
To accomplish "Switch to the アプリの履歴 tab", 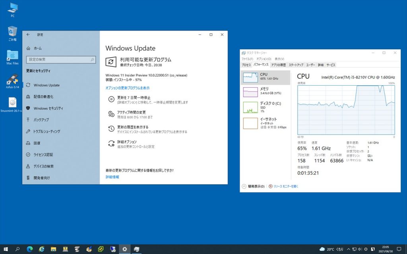I will [x=278, y=65].
